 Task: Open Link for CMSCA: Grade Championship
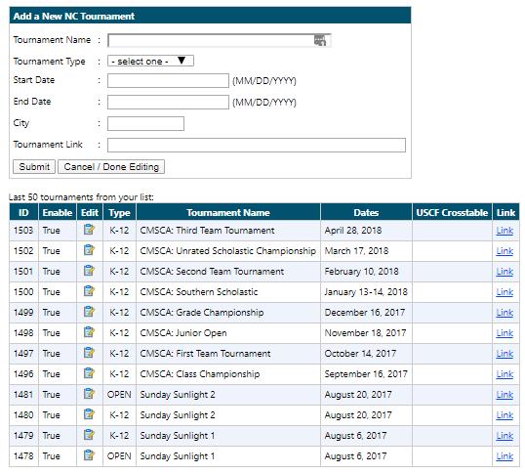[505, 313]
